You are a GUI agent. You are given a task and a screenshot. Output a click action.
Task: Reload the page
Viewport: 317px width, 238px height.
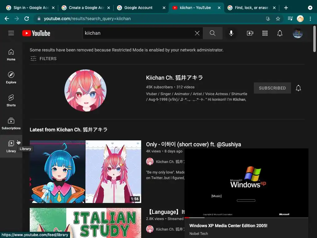27,19
